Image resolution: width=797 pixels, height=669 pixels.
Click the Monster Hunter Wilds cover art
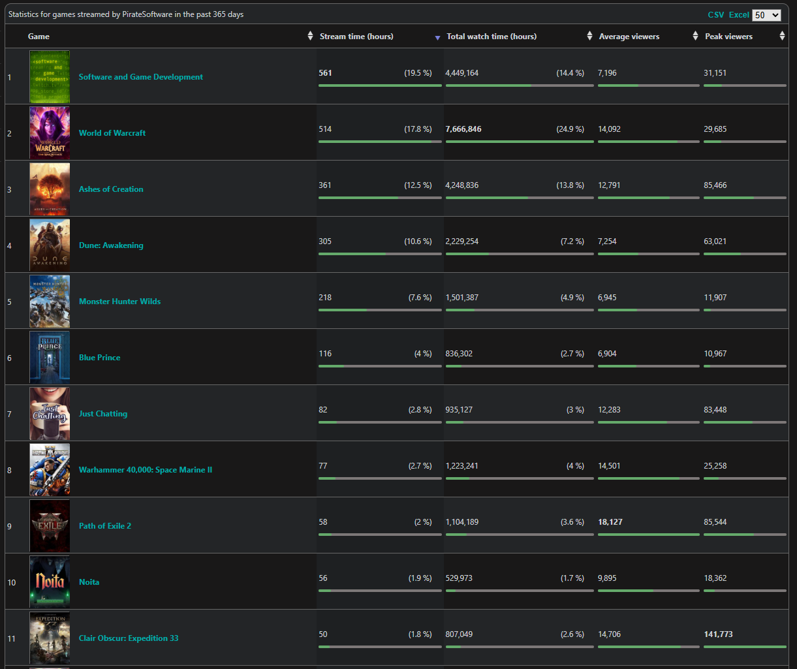[50, 301]
